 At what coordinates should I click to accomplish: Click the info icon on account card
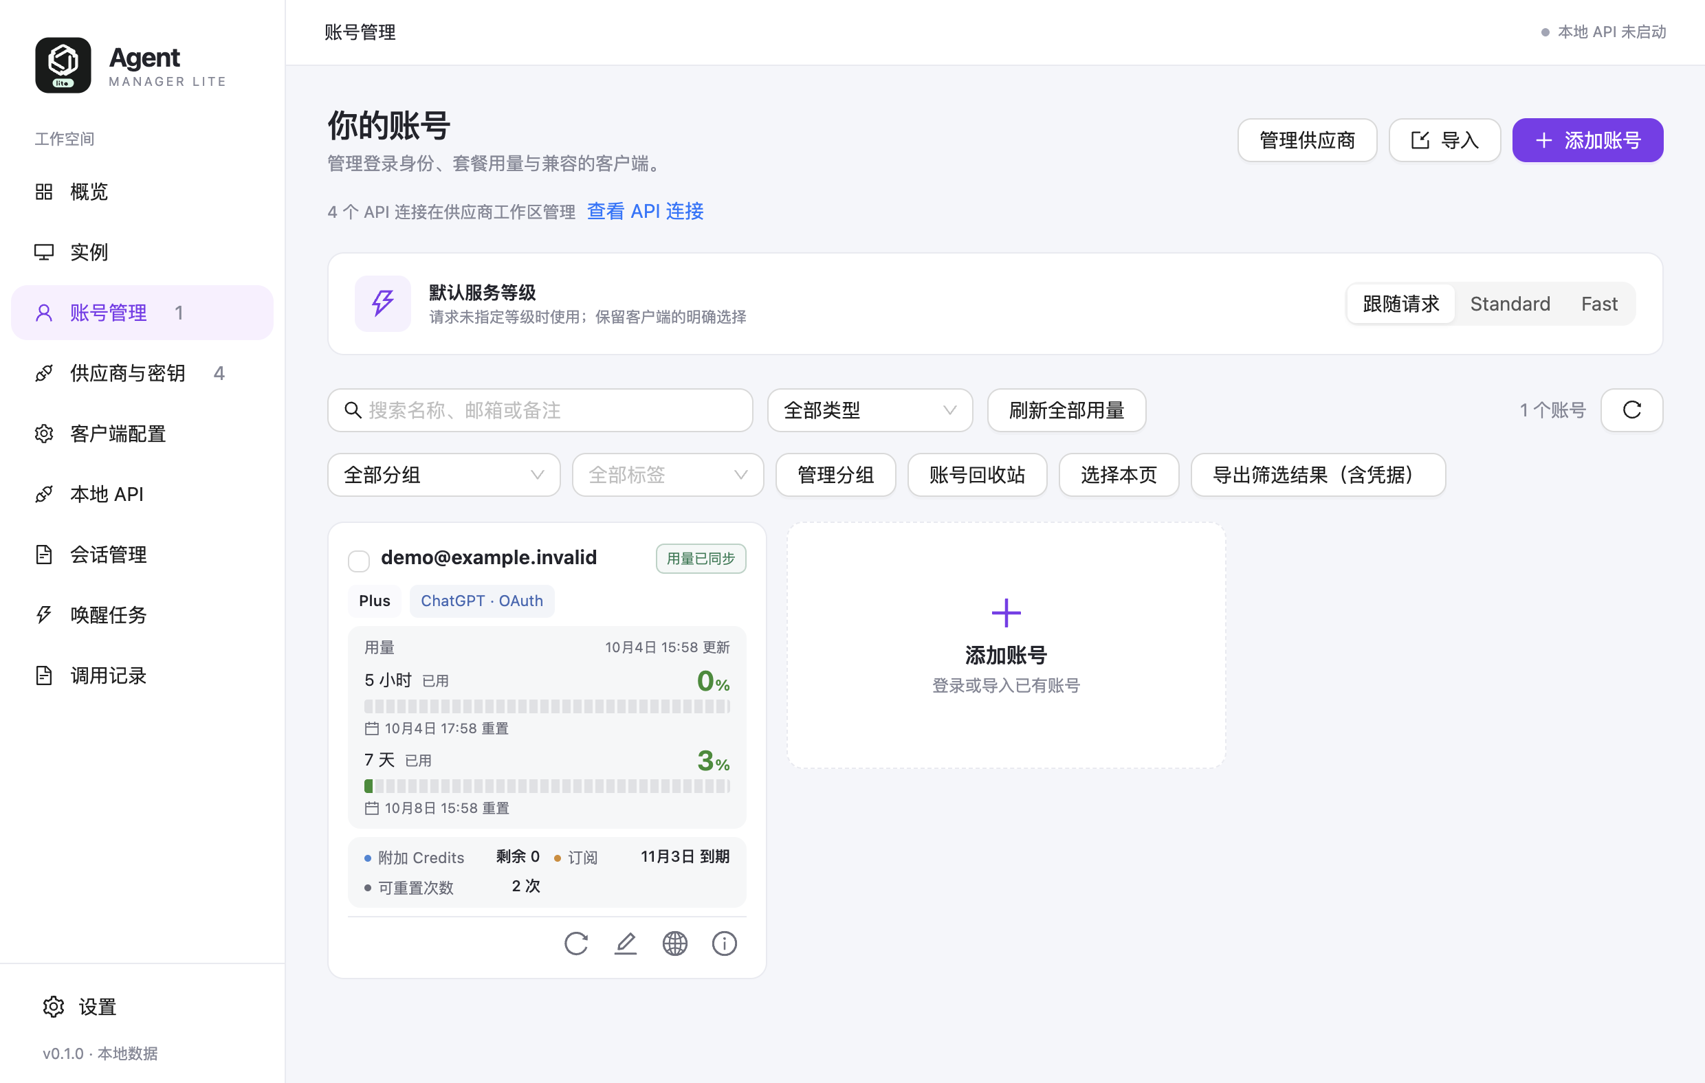[725, 944]
